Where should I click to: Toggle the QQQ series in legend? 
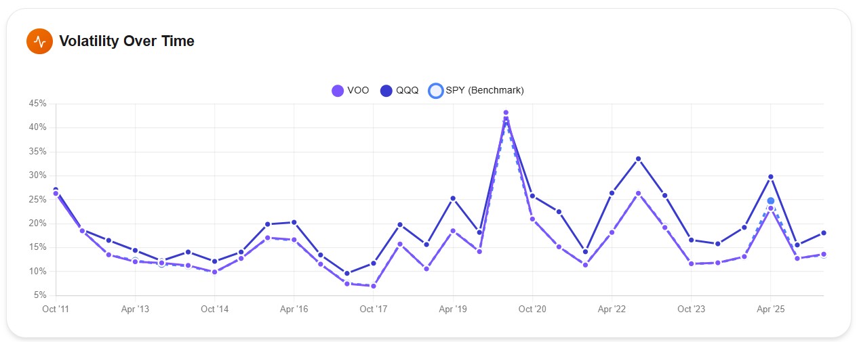[407, 90]
